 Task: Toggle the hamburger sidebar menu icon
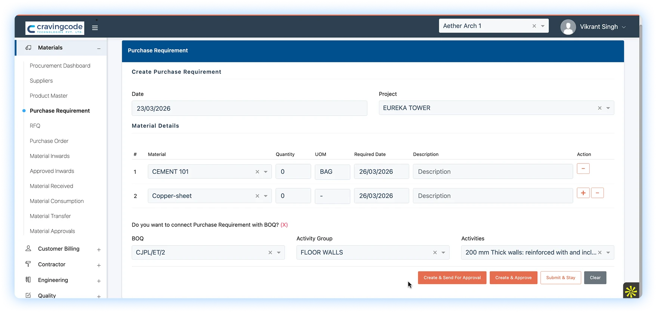click(x=95, y=28)
